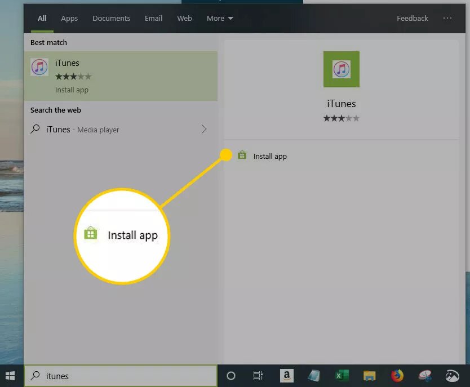This screenshot has height=387, width=470.
Task: Open the ellipsis options menu
Action: pos(447,18)
